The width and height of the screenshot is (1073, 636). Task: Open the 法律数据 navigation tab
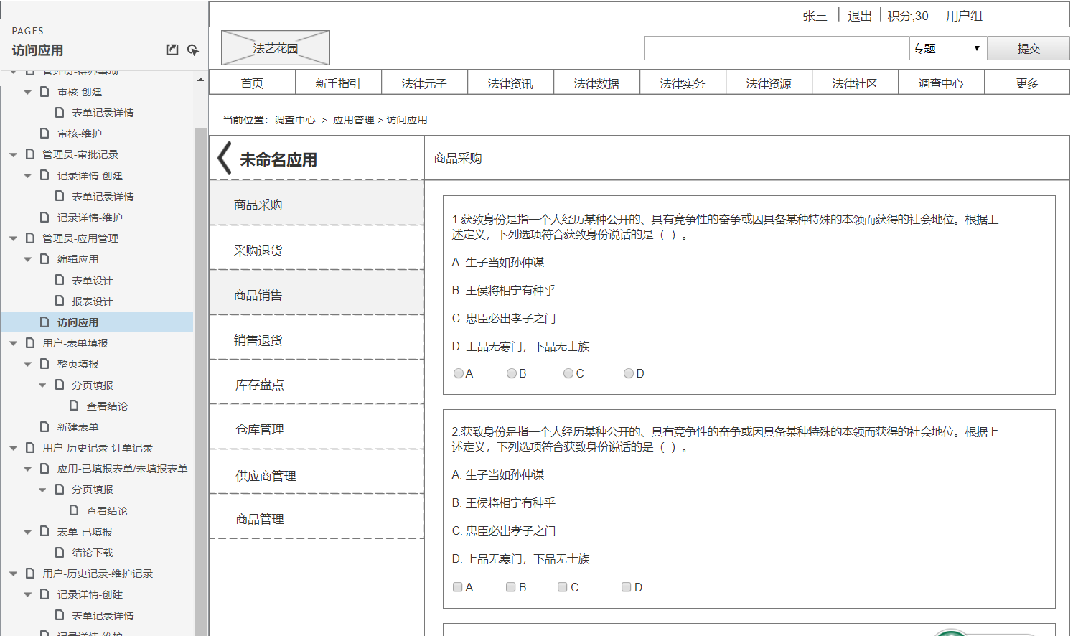click(x=596, y=83)
